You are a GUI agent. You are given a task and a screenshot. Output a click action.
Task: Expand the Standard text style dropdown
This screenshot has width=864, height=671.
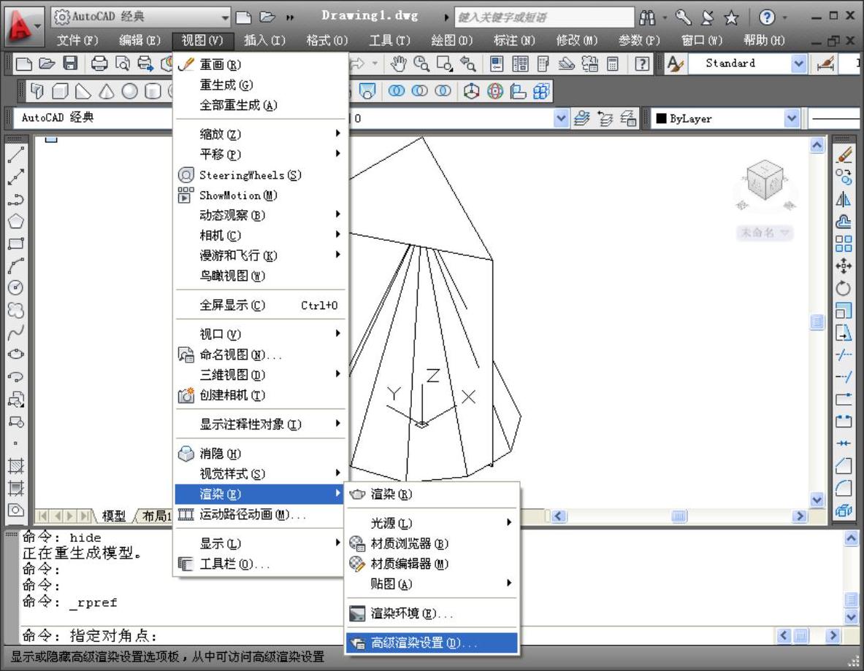[x=798, y=64]
